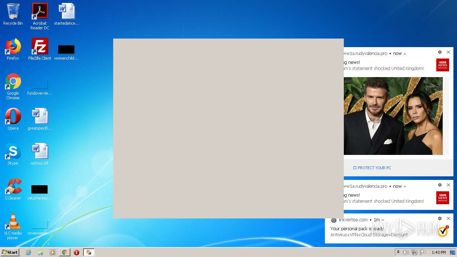Dismiss the top rudyvalencia notification
The width and height of the screenshot is (457, 257).
pyautogui.click(x=448, y=52)
